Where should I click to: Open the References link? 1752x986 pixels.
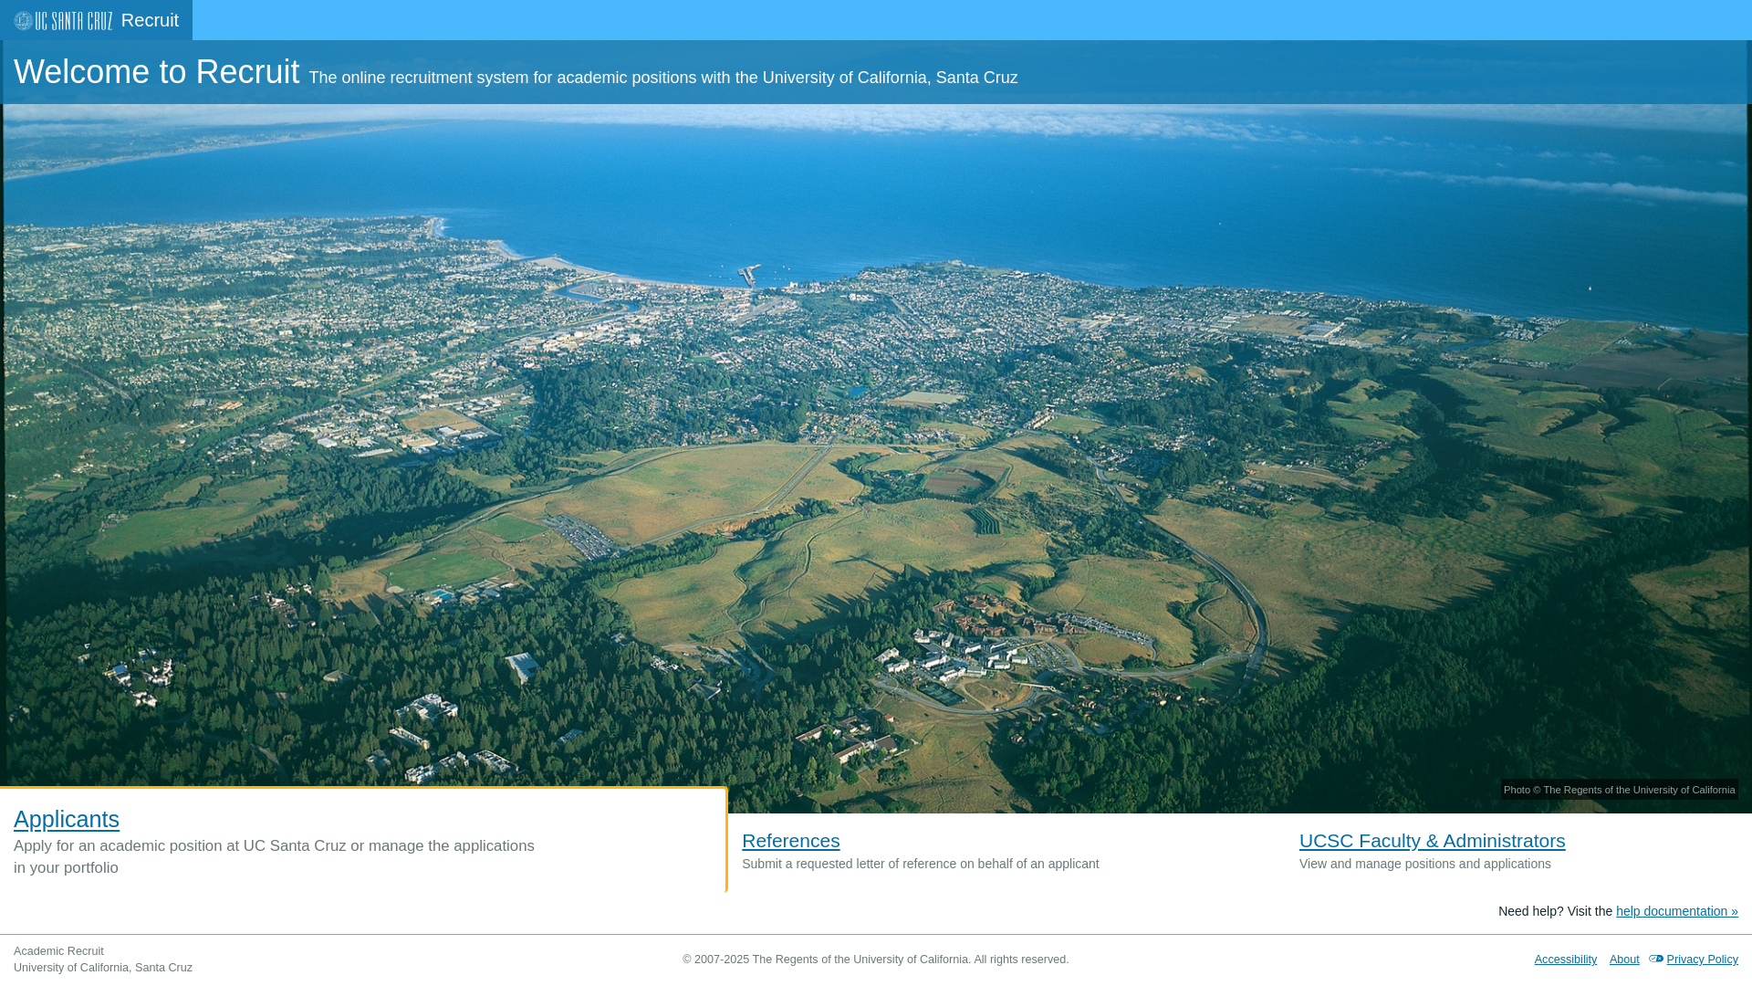[x=790, y=840]
